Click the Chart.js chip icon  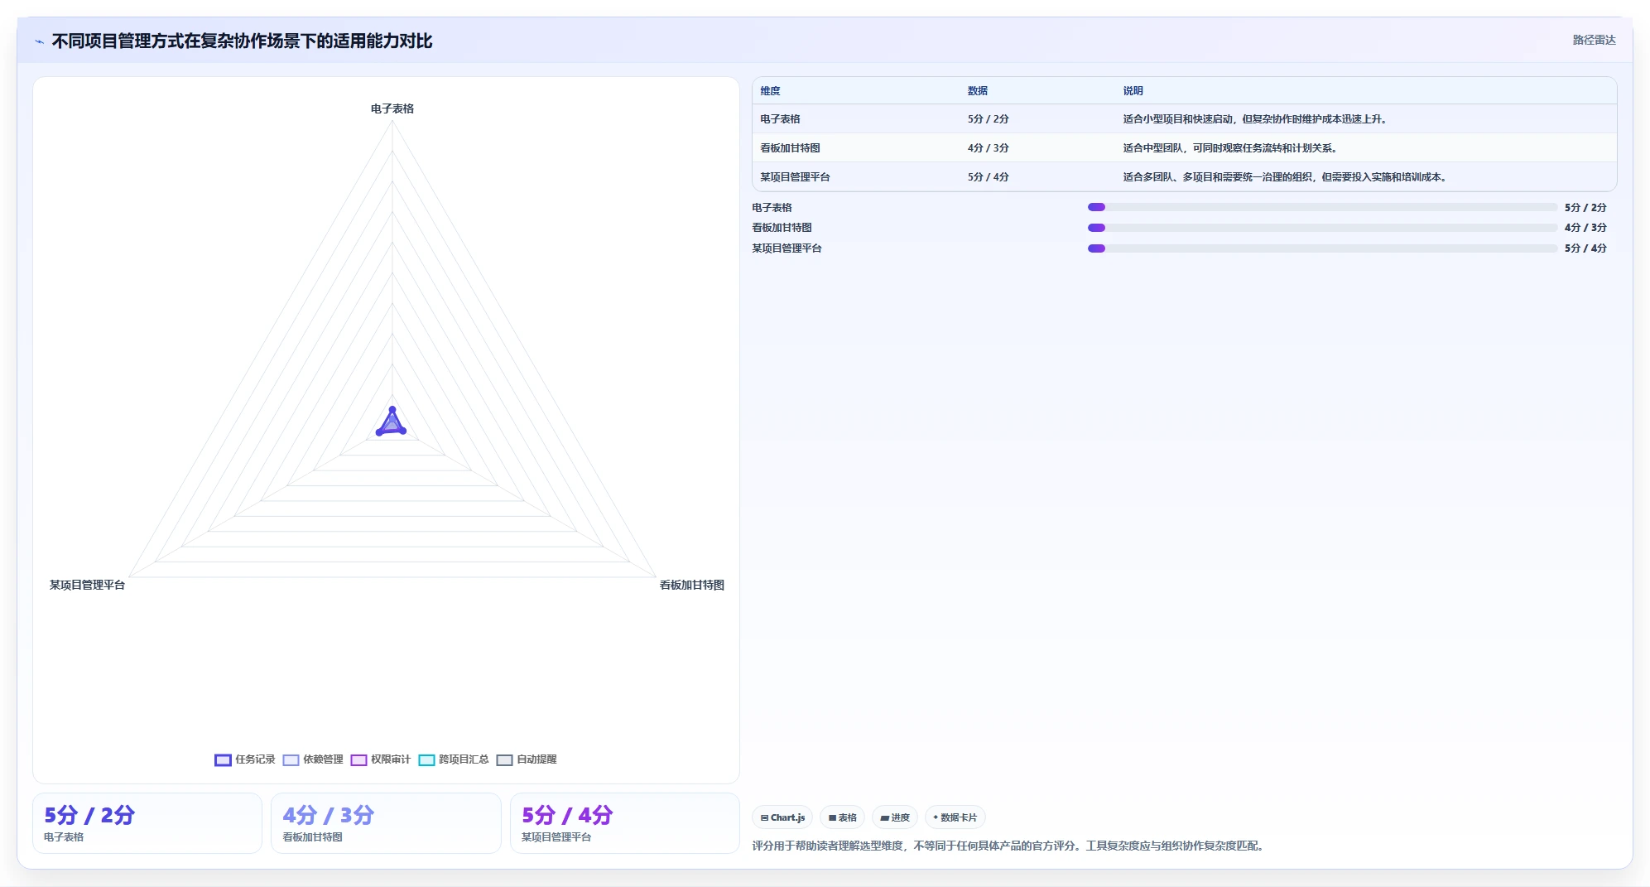(764, 817)
